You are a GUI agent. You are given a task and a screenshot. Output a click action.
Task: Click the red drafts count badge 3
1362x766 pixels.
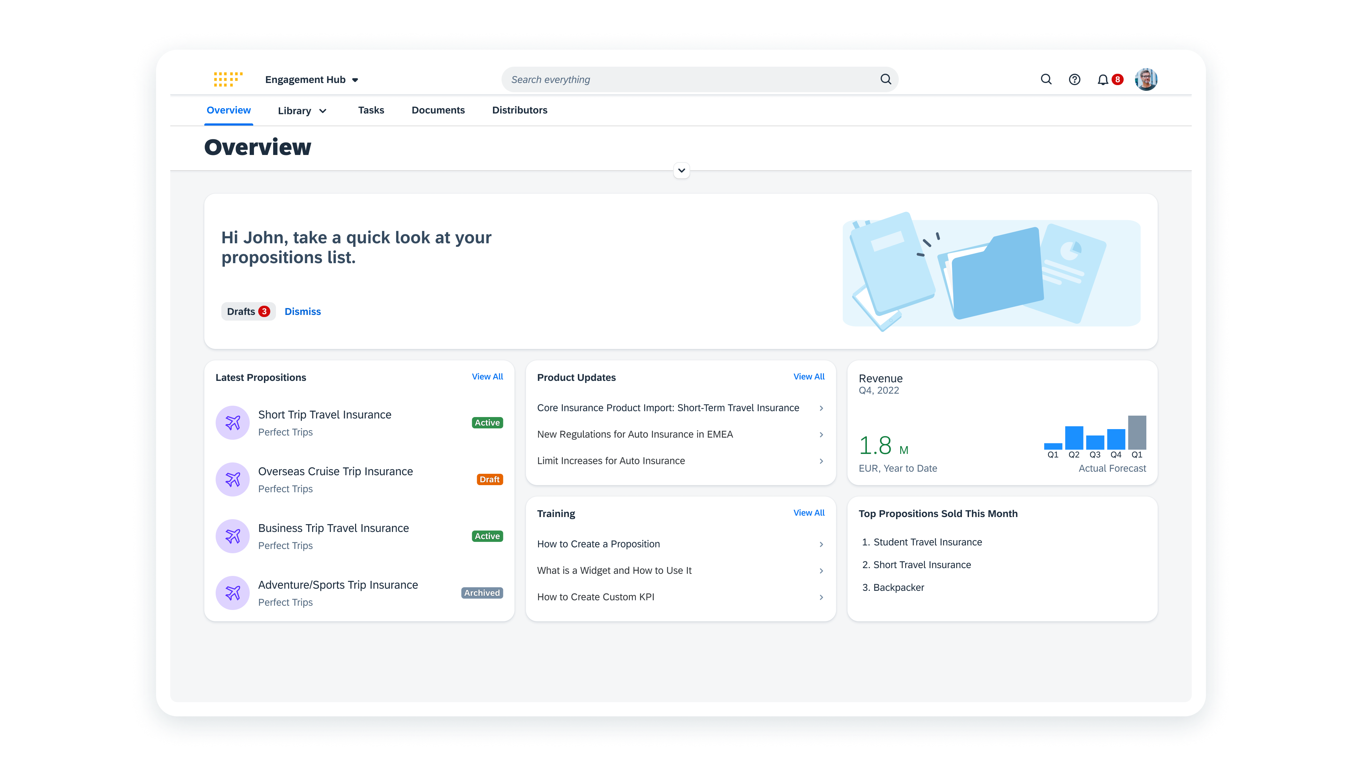click(264, 311)
